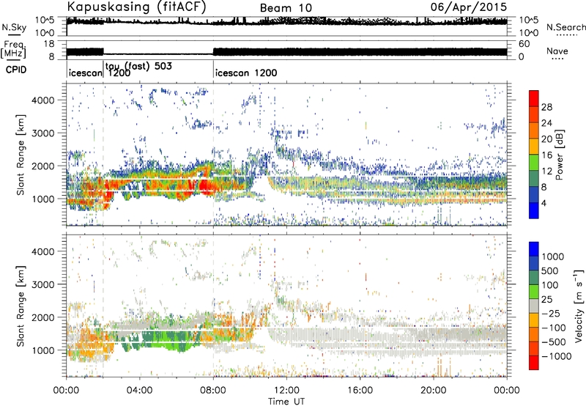
Task: Click the date label "06/Apr/2015"
Action: [x=469, y=7]
